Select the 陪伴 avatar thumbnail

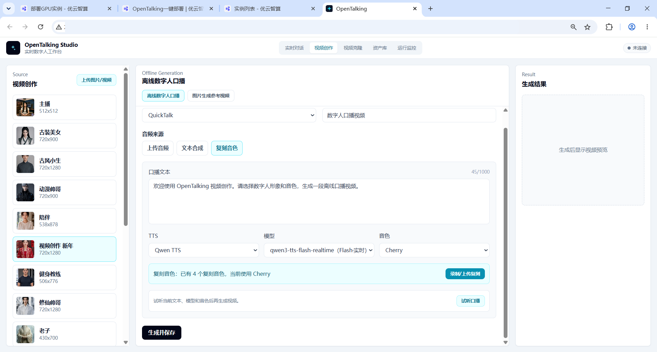(x=25, y=221)
